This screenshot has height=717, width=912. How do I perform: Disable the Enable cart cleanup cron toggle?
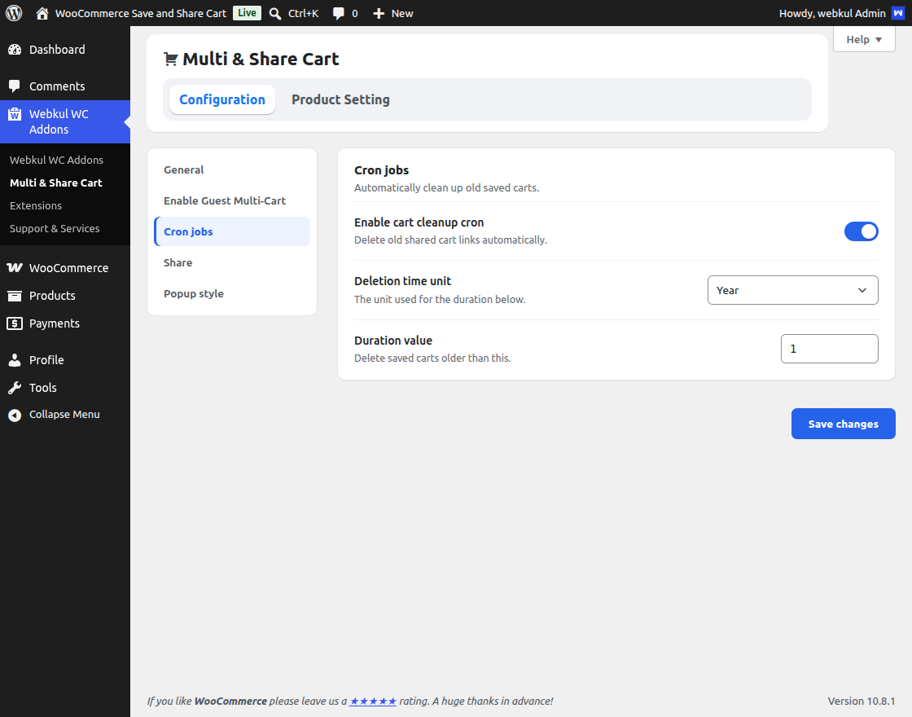click(x=861, y=231)
